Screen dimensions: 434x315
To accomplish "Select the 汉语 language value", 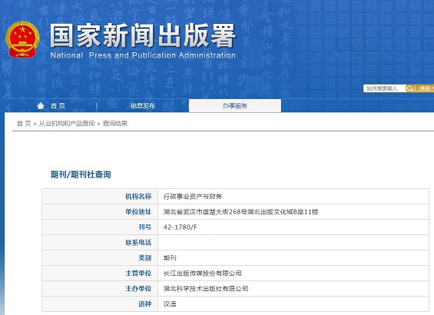I will [170, 304].
